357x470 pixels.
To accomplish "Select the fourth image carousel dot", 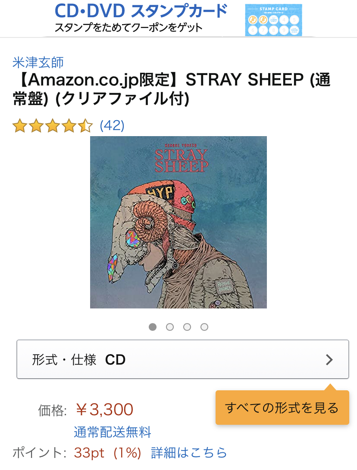I will coord(204,327).
